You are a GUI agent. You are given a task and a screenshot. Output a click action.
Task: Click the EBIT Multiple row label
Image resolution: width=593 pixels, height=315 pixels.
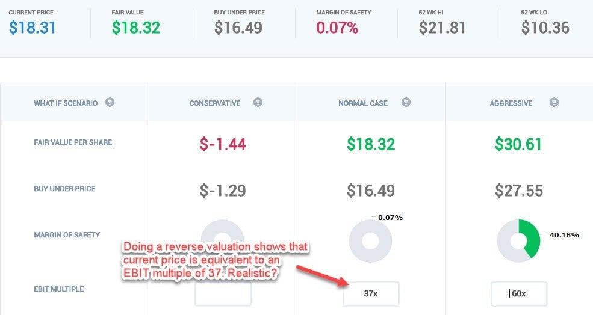click(x=59, y=289)
